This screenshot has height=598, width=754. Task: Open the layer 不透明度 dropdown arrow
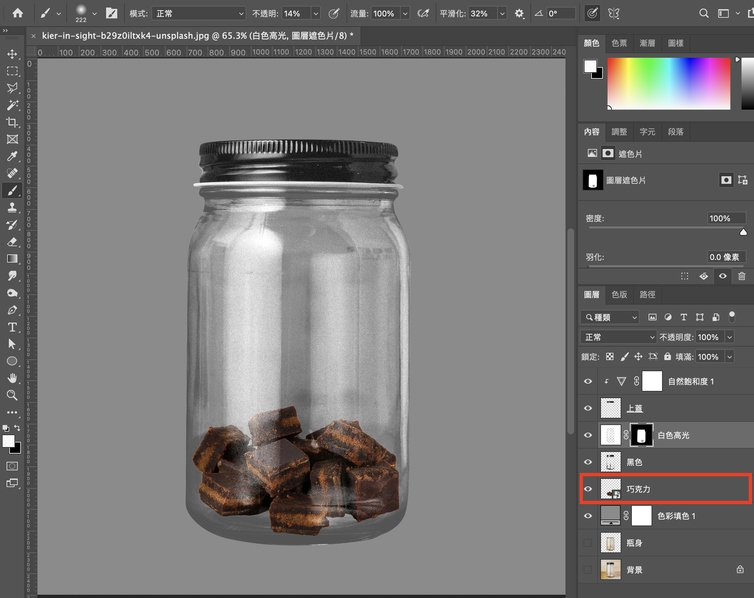729,337
